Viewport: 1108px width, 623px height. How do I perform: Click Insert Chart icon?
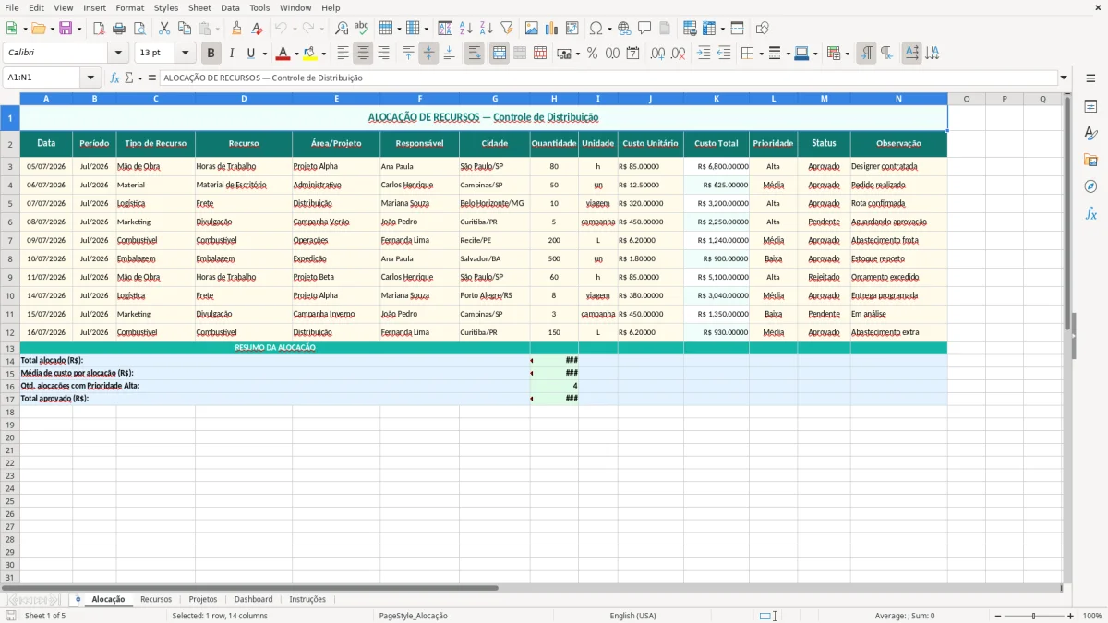[x=552, y=29]
